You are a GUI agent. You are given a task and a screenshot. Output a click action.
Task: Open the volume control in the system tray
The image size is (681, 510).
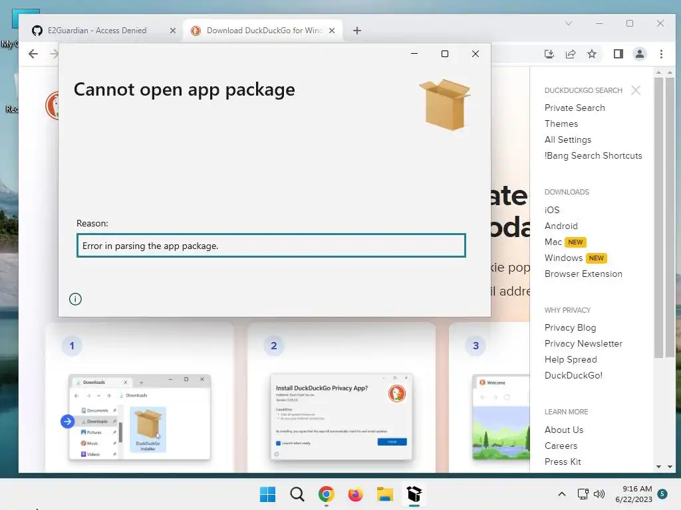point(599,494)
